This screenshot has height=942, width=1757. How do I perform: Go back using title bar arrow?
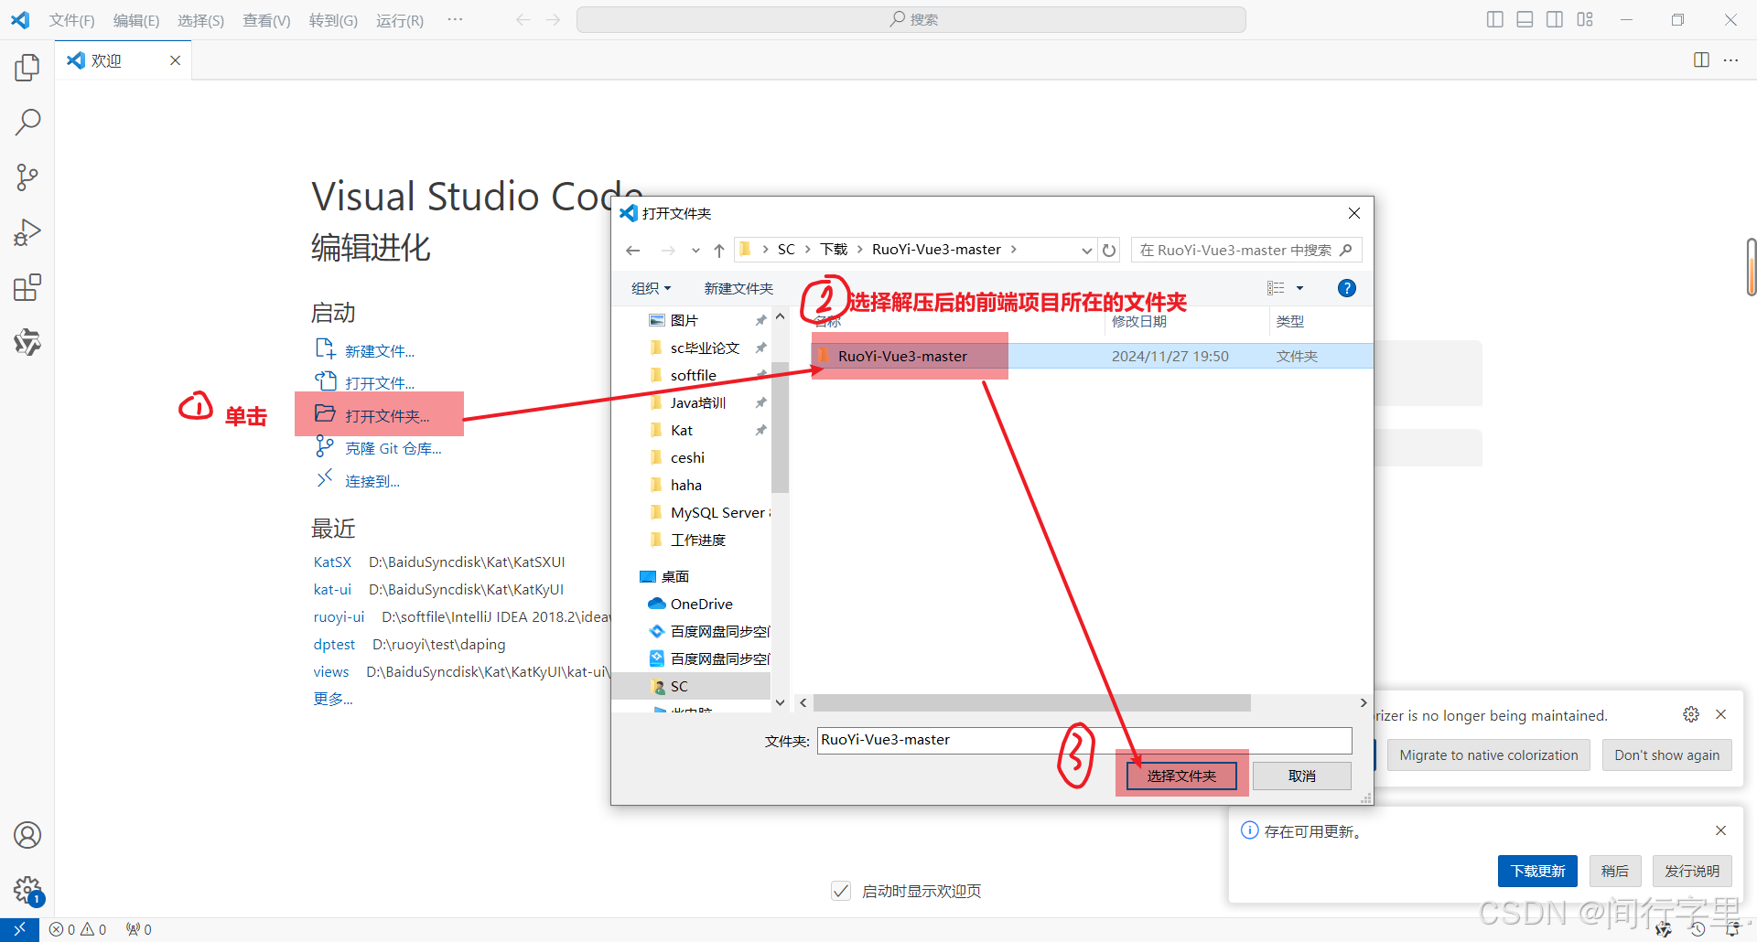523,19
